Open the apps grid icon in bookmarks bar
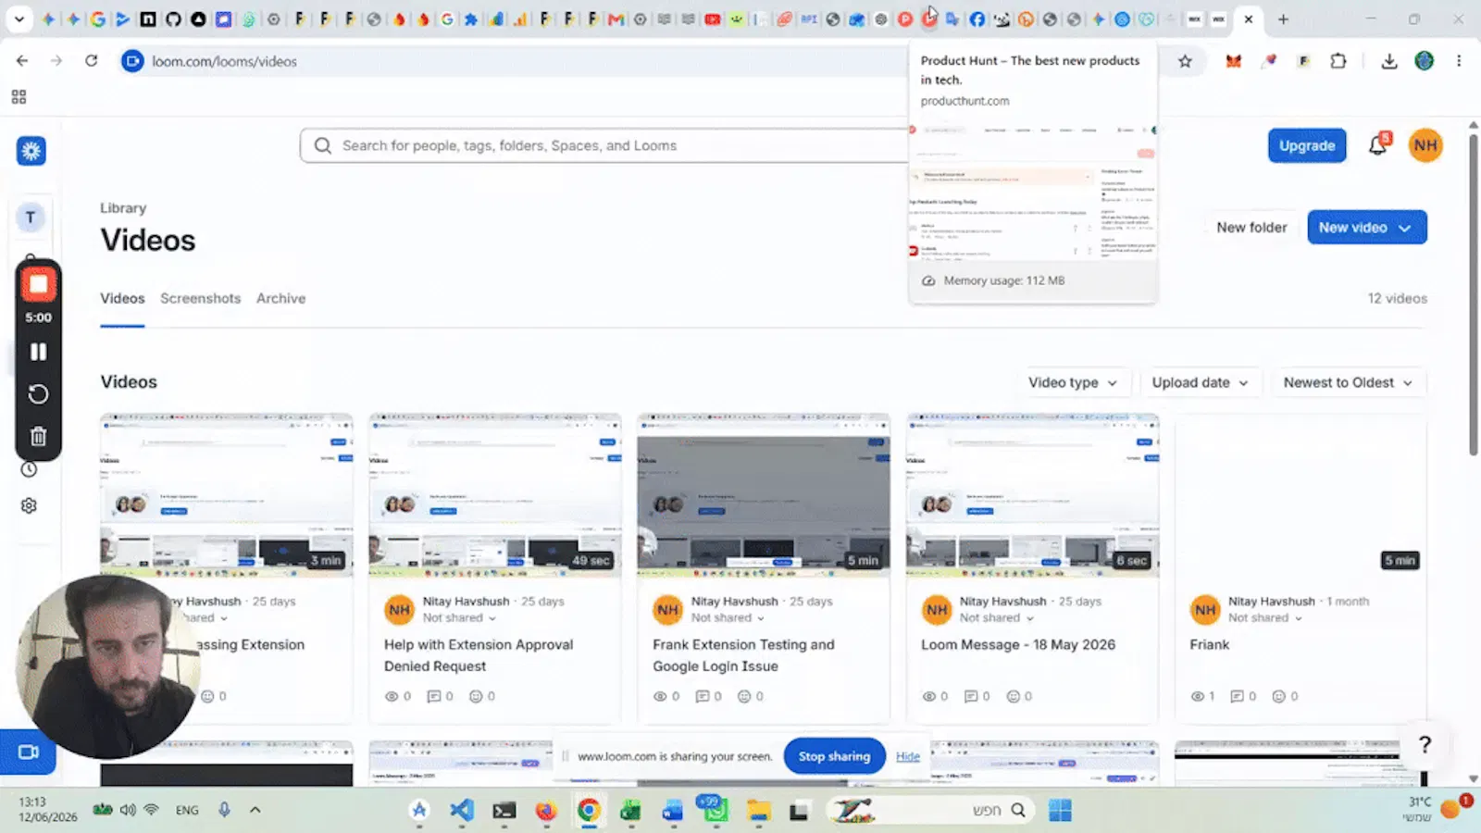 click(x=19, y=97)
